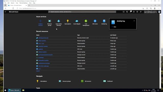This screenshot has width=163, height=92.
Task: Open the Remote Desktops menu
Action: point(23,3)
